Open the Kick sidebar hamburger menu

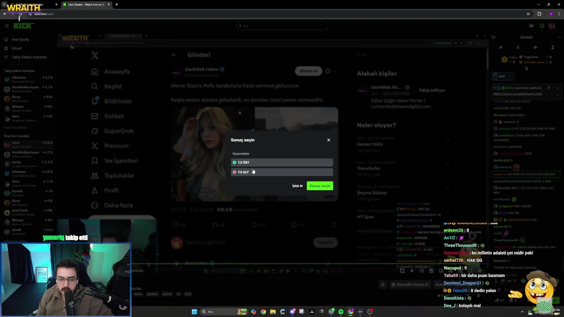tap(7, 26)
